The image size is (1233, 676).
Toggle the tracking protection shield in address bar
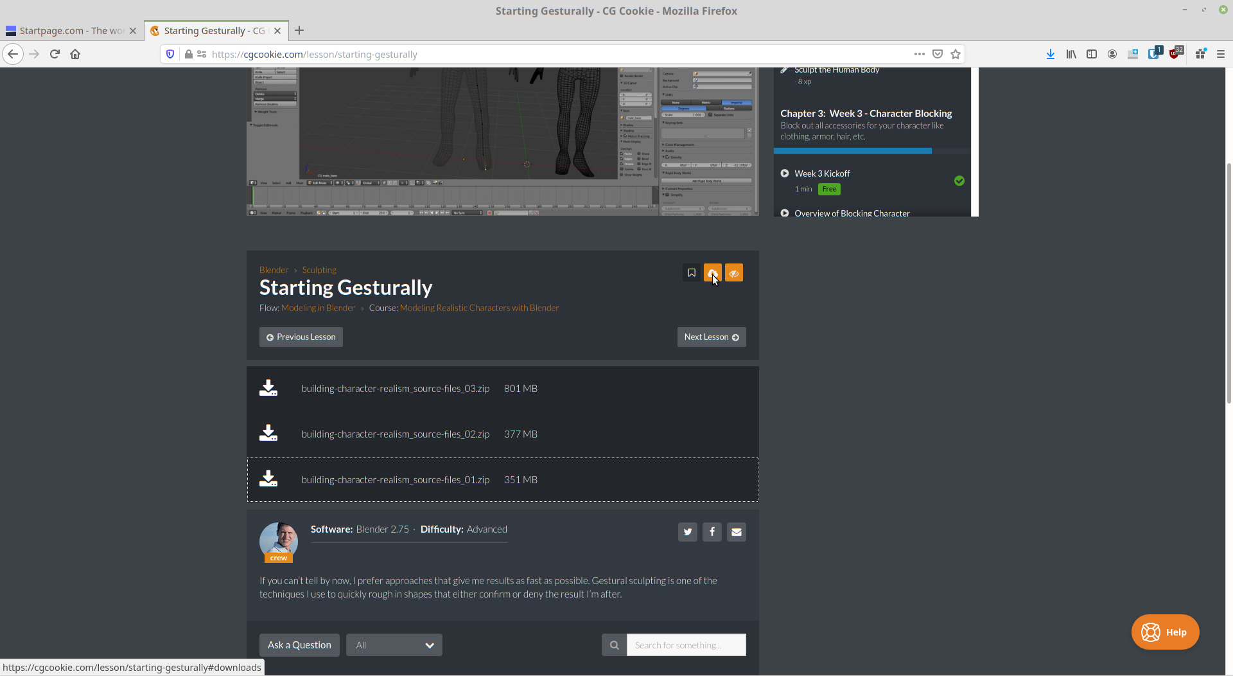click(170, 54)
